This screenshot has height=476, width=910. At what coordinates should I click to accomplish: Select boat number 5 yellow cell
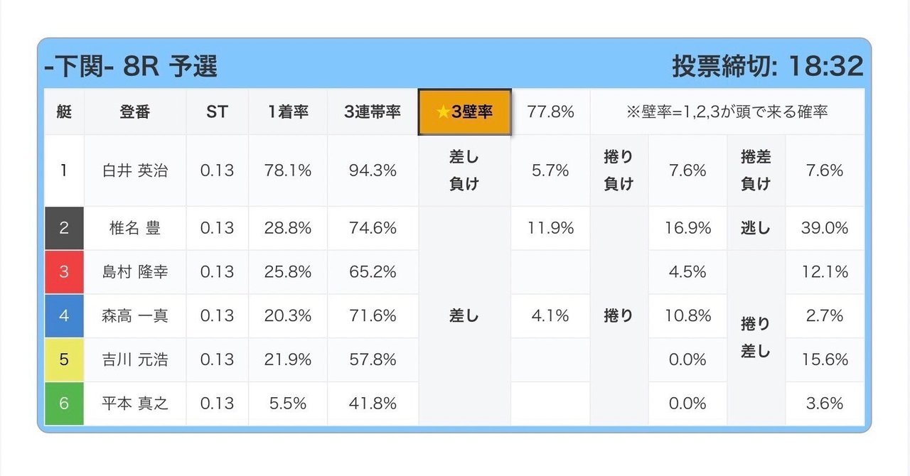pos(64,359)
